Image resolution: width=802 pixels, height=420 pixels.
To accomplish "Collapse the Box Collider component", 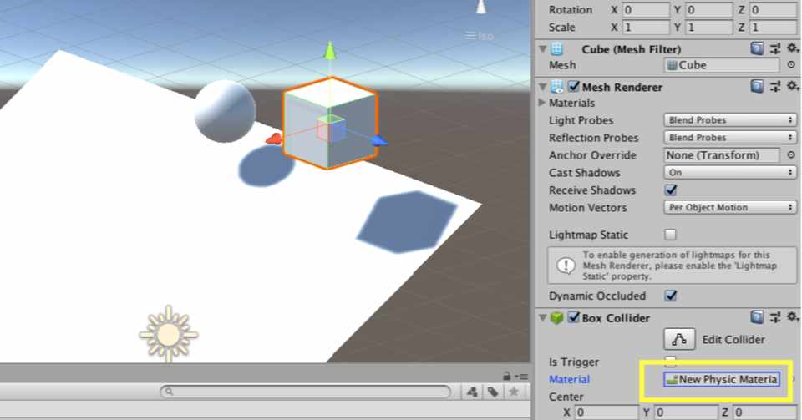I will click(543, 318).
